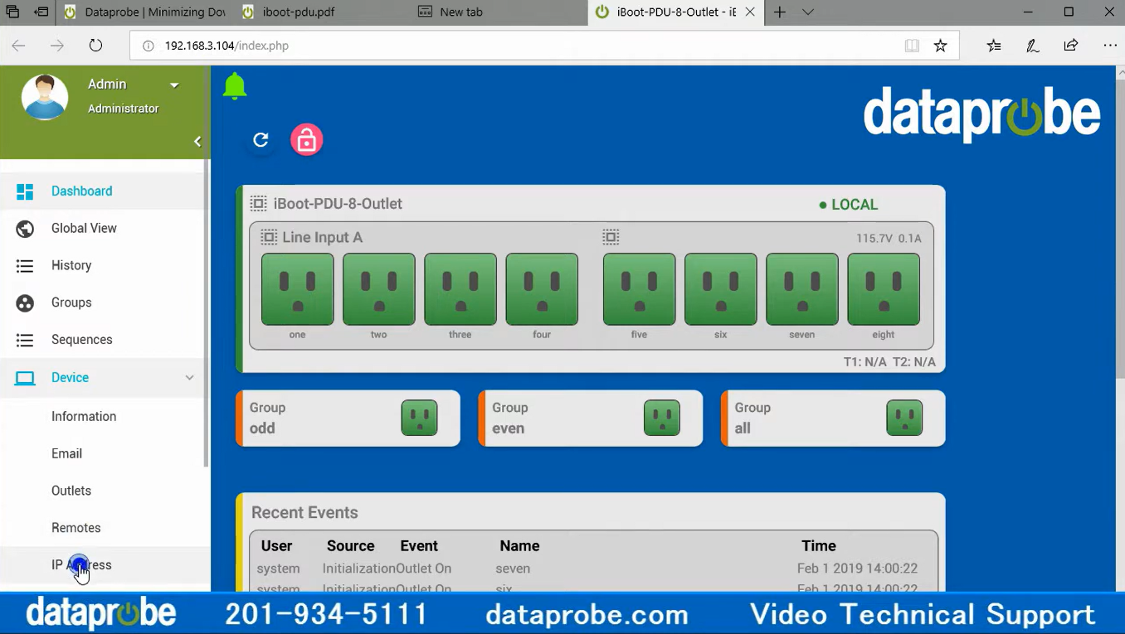Click the browser address bar URL field
This screenshot has width=1125, height=634.
498,46
